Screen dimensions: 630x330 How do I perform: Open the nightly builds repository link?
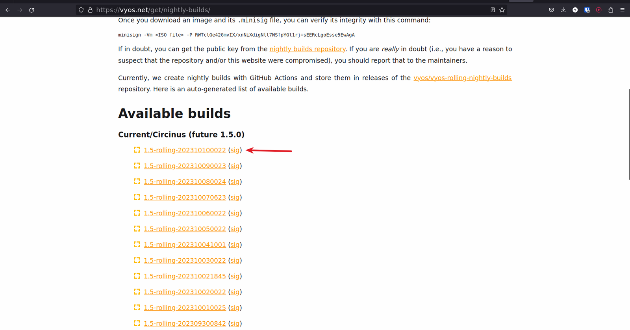point(308,49)
